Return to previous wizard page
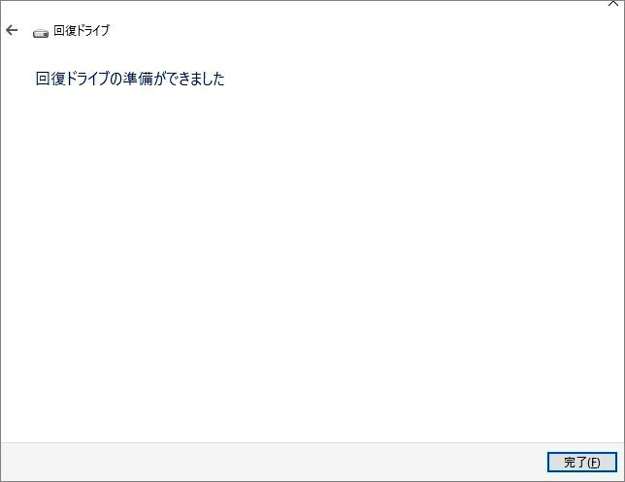 click(x=12, y=30)
